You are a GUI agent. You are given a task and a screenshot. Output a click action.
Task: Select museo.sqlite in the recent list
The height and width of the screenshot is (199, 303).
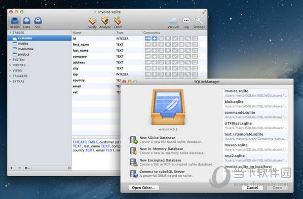tap(255, 147)
